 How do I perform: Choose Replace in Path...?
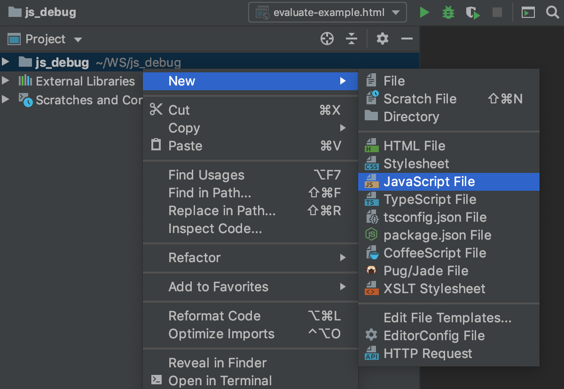coord(251,211)
